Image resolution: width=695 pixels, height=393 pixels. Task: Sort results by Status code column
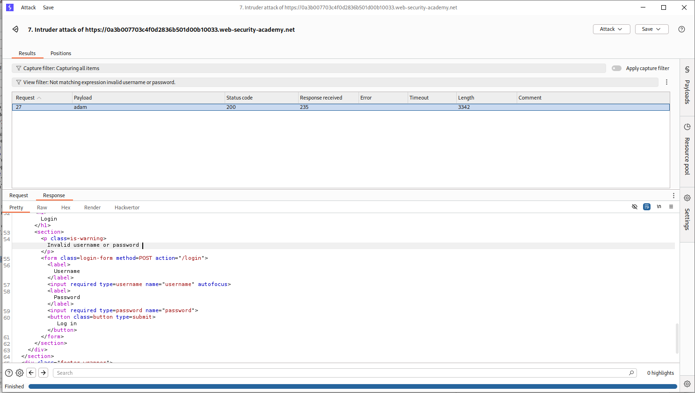(240, 98)
